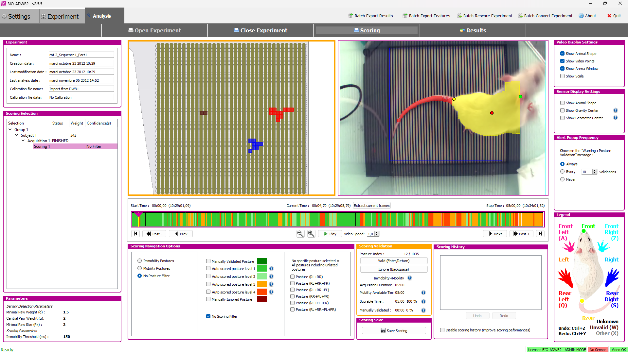Collapse the Acquisition 1 tree node

pos(23,141)
